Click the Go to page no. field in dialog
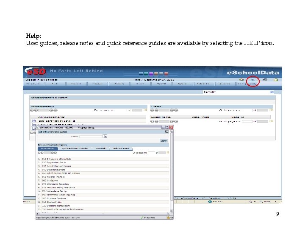Screen dimensions: 305x229 coord(151,153)
